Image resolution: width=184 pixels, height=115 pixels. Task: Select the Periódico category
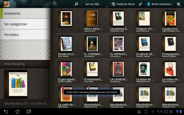pyautogui.click(x=25, y=35)
